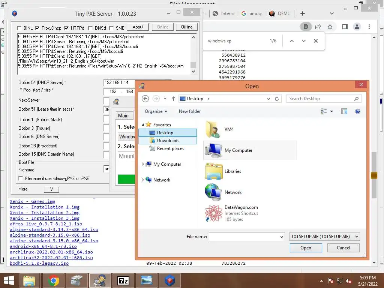Open the Chrome profile avatar
The width and height of the screenshot is (384, 288).
[357, 27]
